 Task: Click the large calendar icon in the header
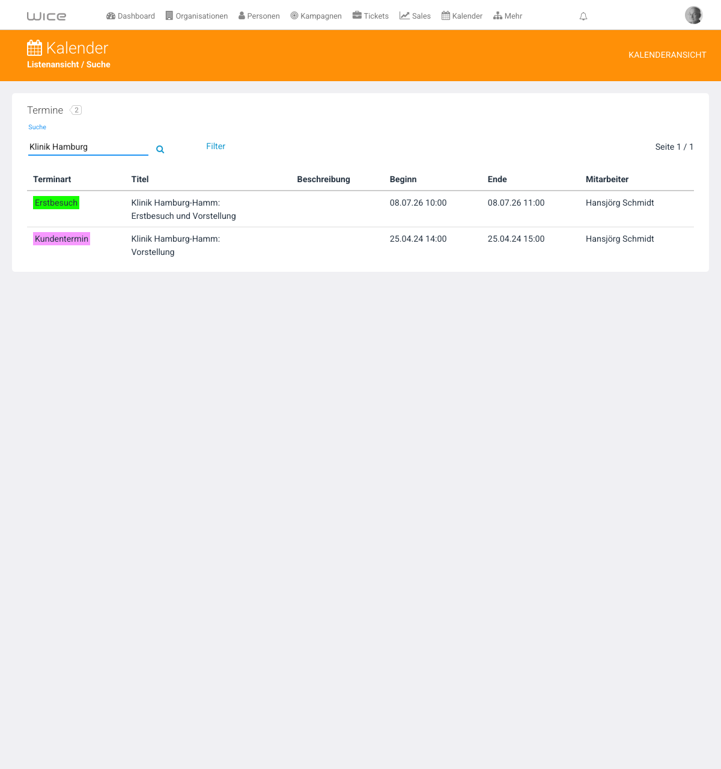[35, 47]
